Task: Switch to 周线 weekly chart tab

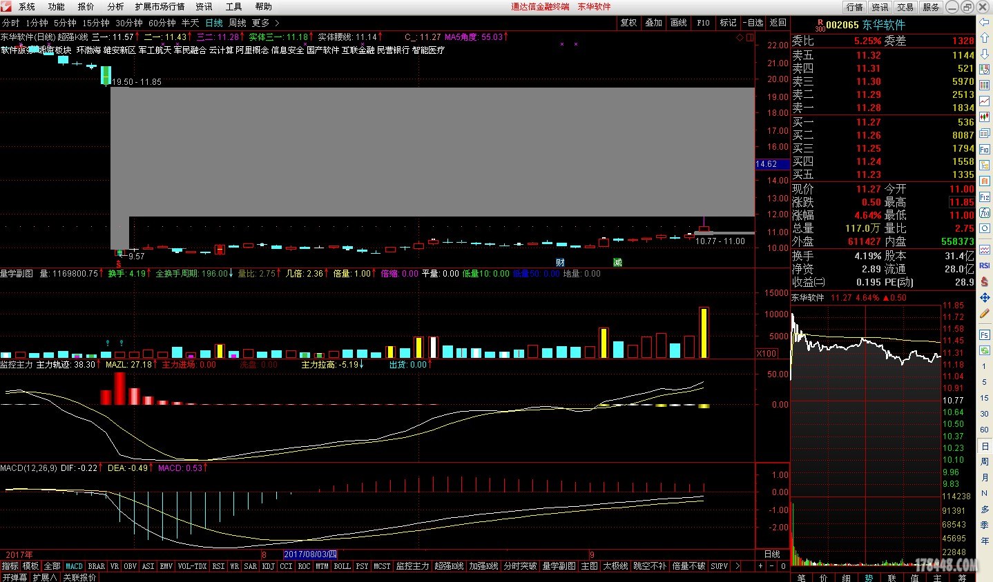Action: [x=238, y=23]
